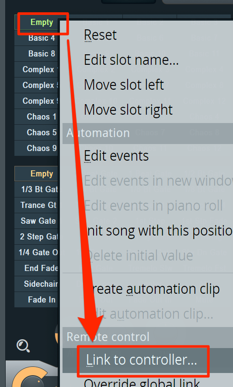
Task: Select the highlighted green Empty slot
Action: [42, 22]
